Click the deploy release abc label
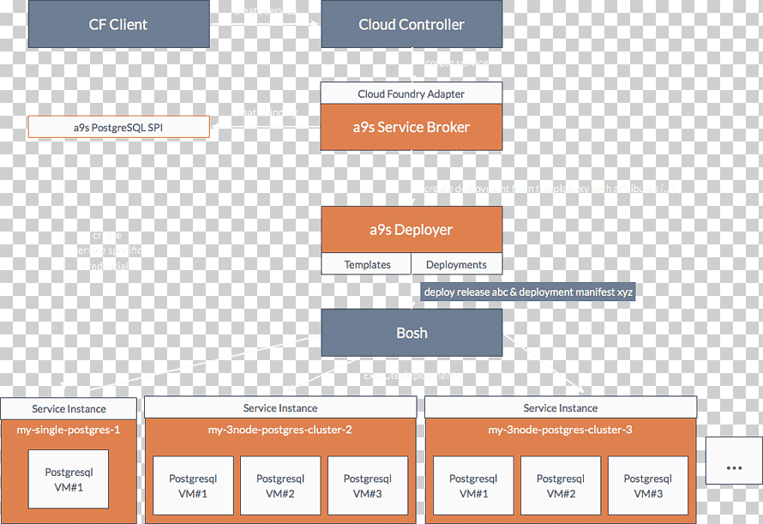The image size is (763, 524). 528,292
